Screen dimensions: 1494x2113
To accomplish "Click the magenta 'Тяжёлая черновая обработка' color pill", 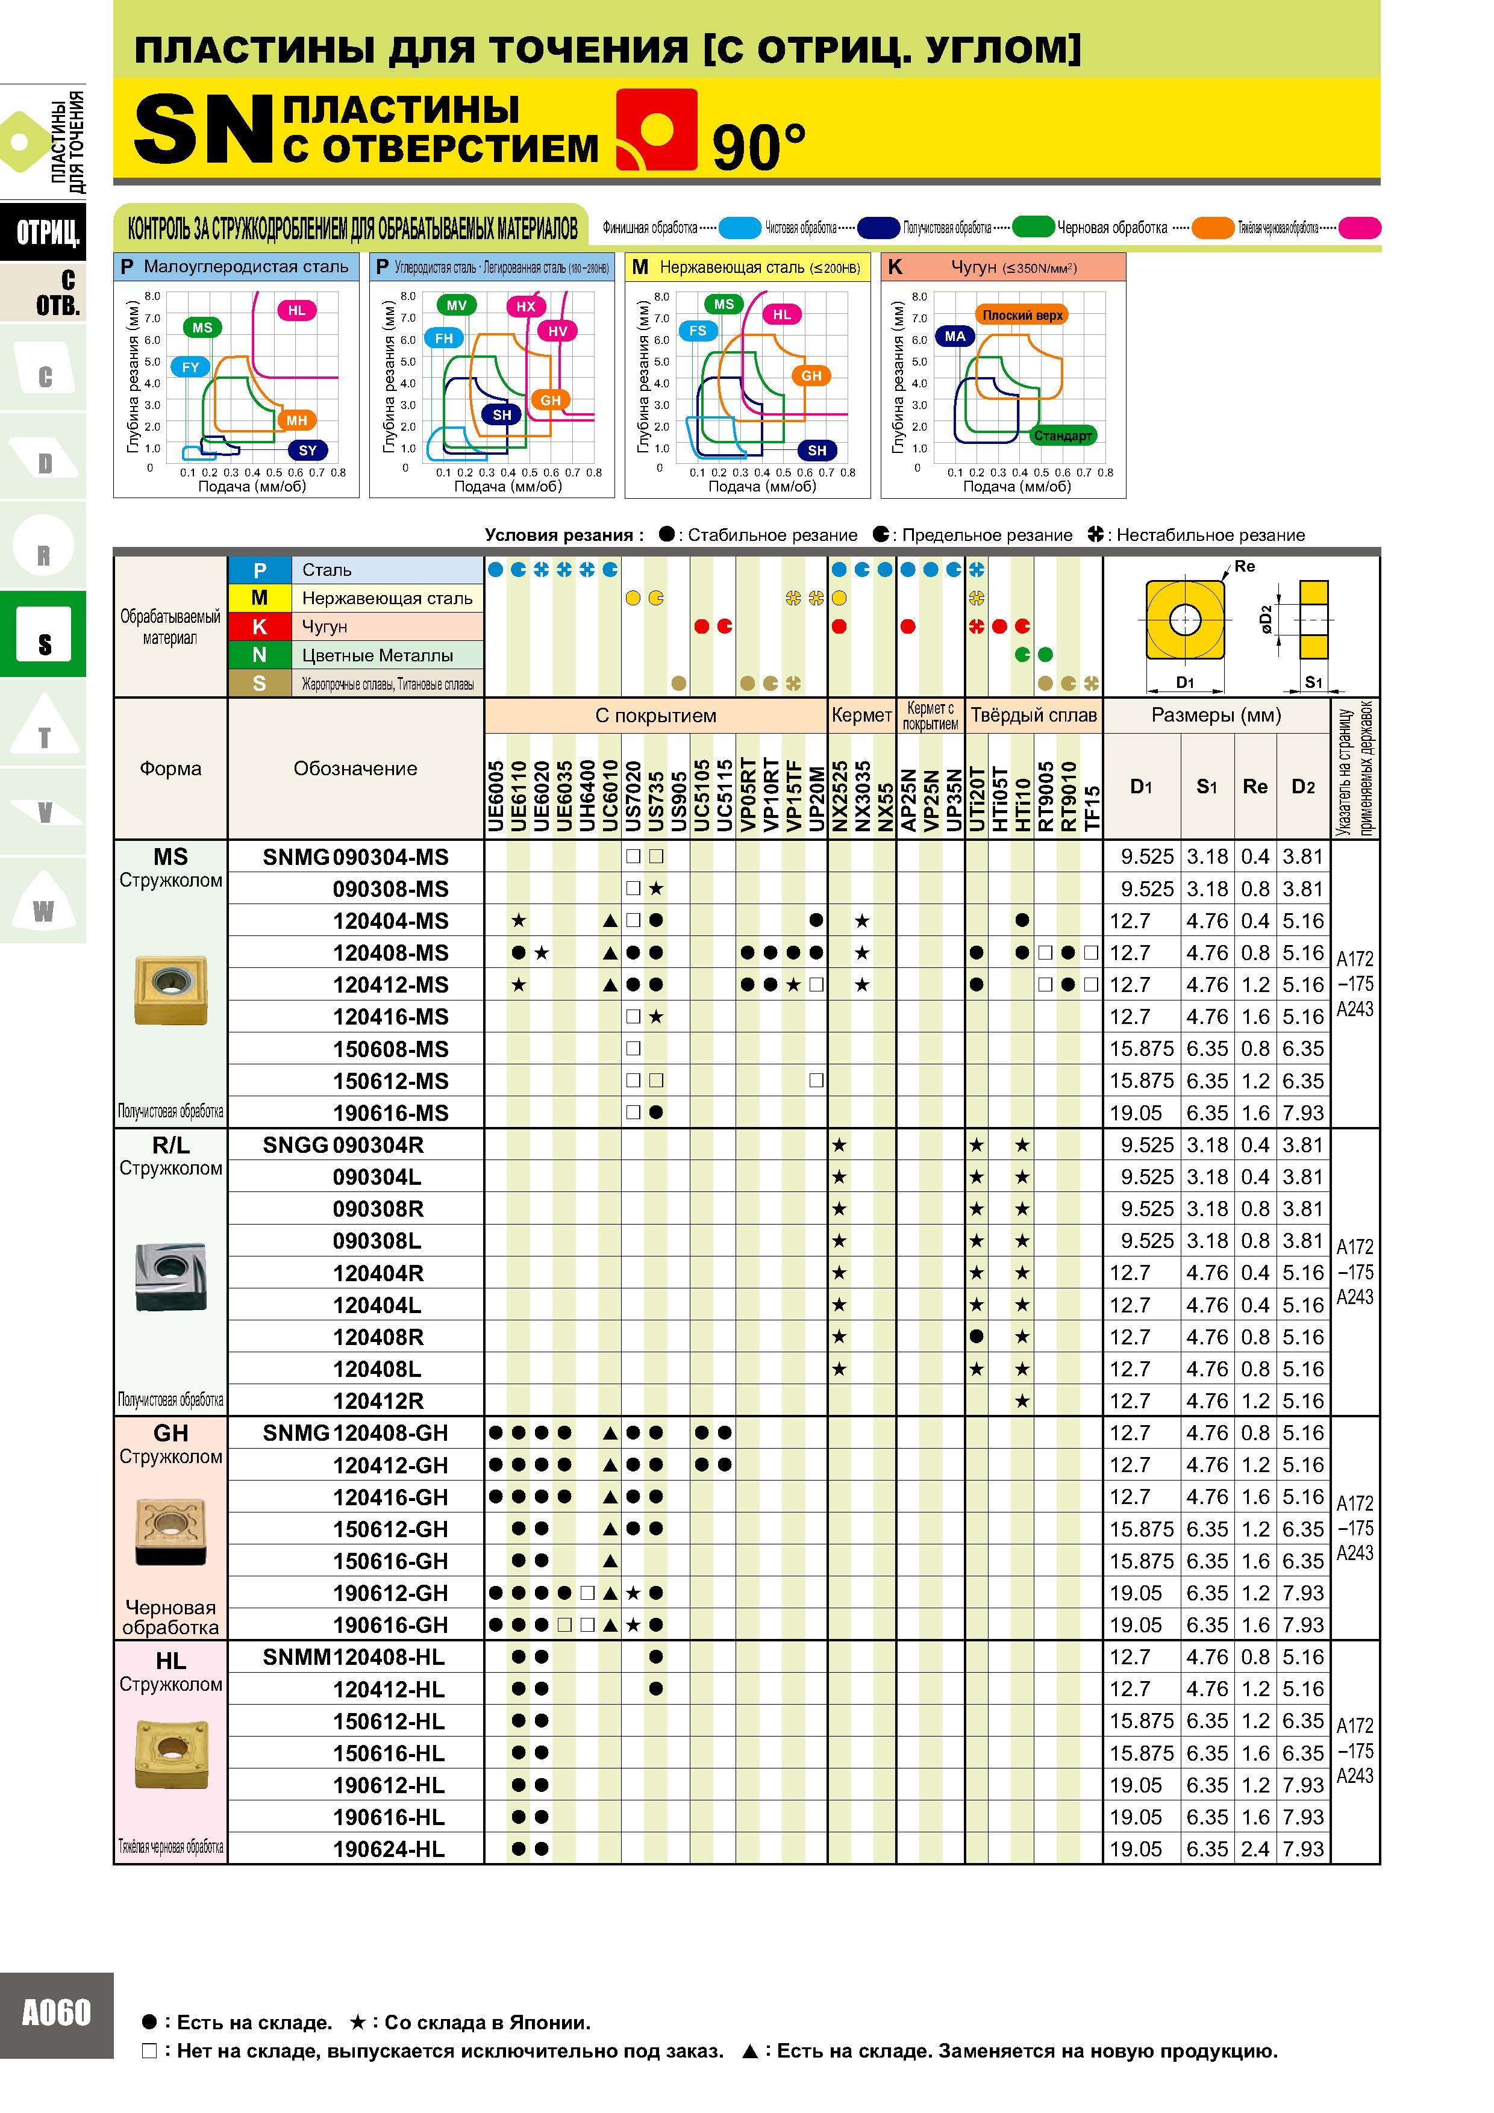I will 1360,227.
